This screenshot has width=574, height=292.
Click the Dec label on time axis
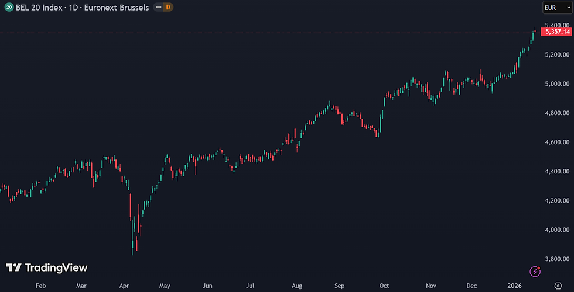click(471, 286)
